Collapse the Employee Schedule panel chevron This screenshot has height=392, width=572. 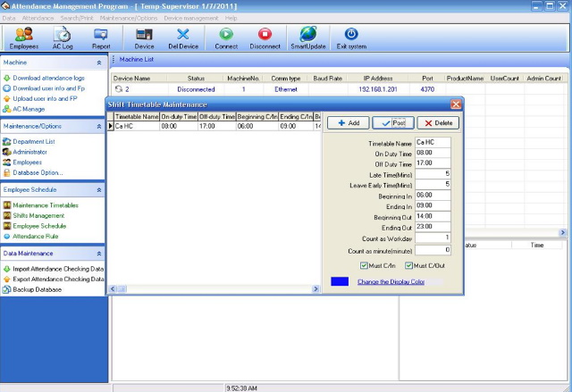point(99,190)
